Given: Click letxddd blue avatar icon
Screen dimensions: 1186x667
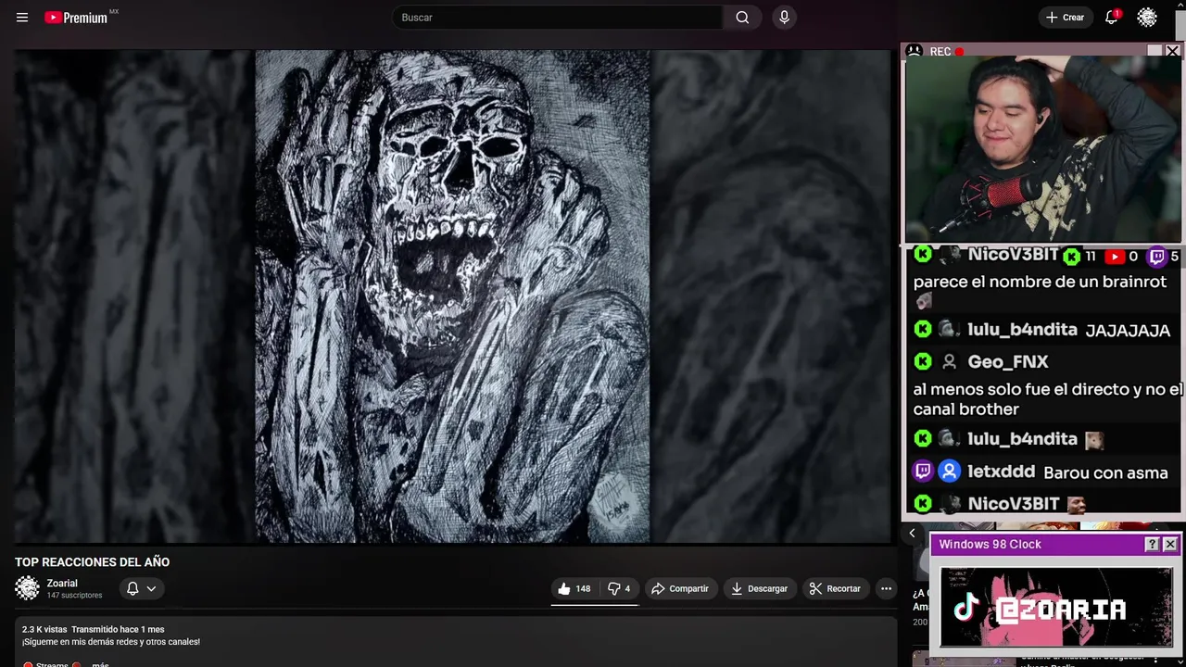Looking at the screenshot, I should tap(949, 472).
